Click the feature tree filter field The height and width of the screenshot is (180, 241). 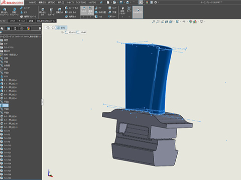(x=21, y=32)
